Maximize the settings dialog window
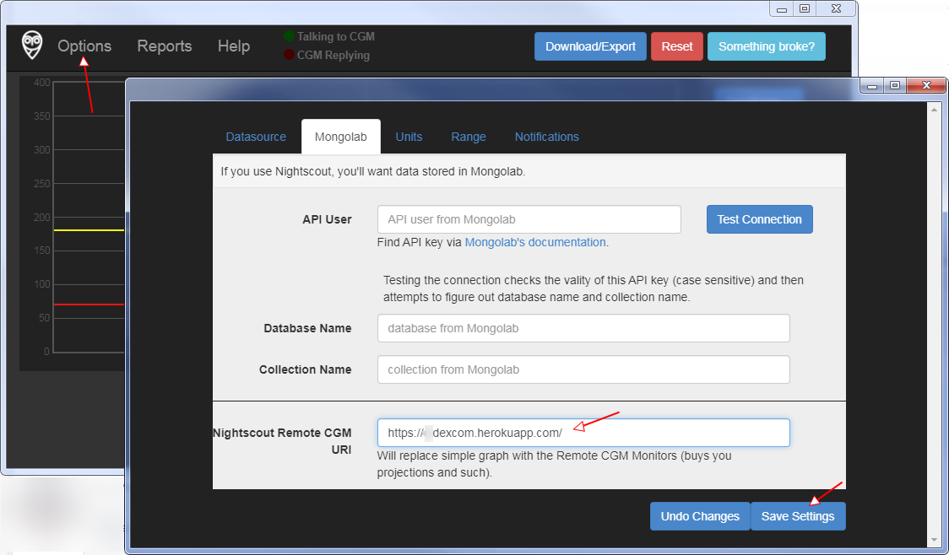Viewport: 949px width, 555px height. 894,86
